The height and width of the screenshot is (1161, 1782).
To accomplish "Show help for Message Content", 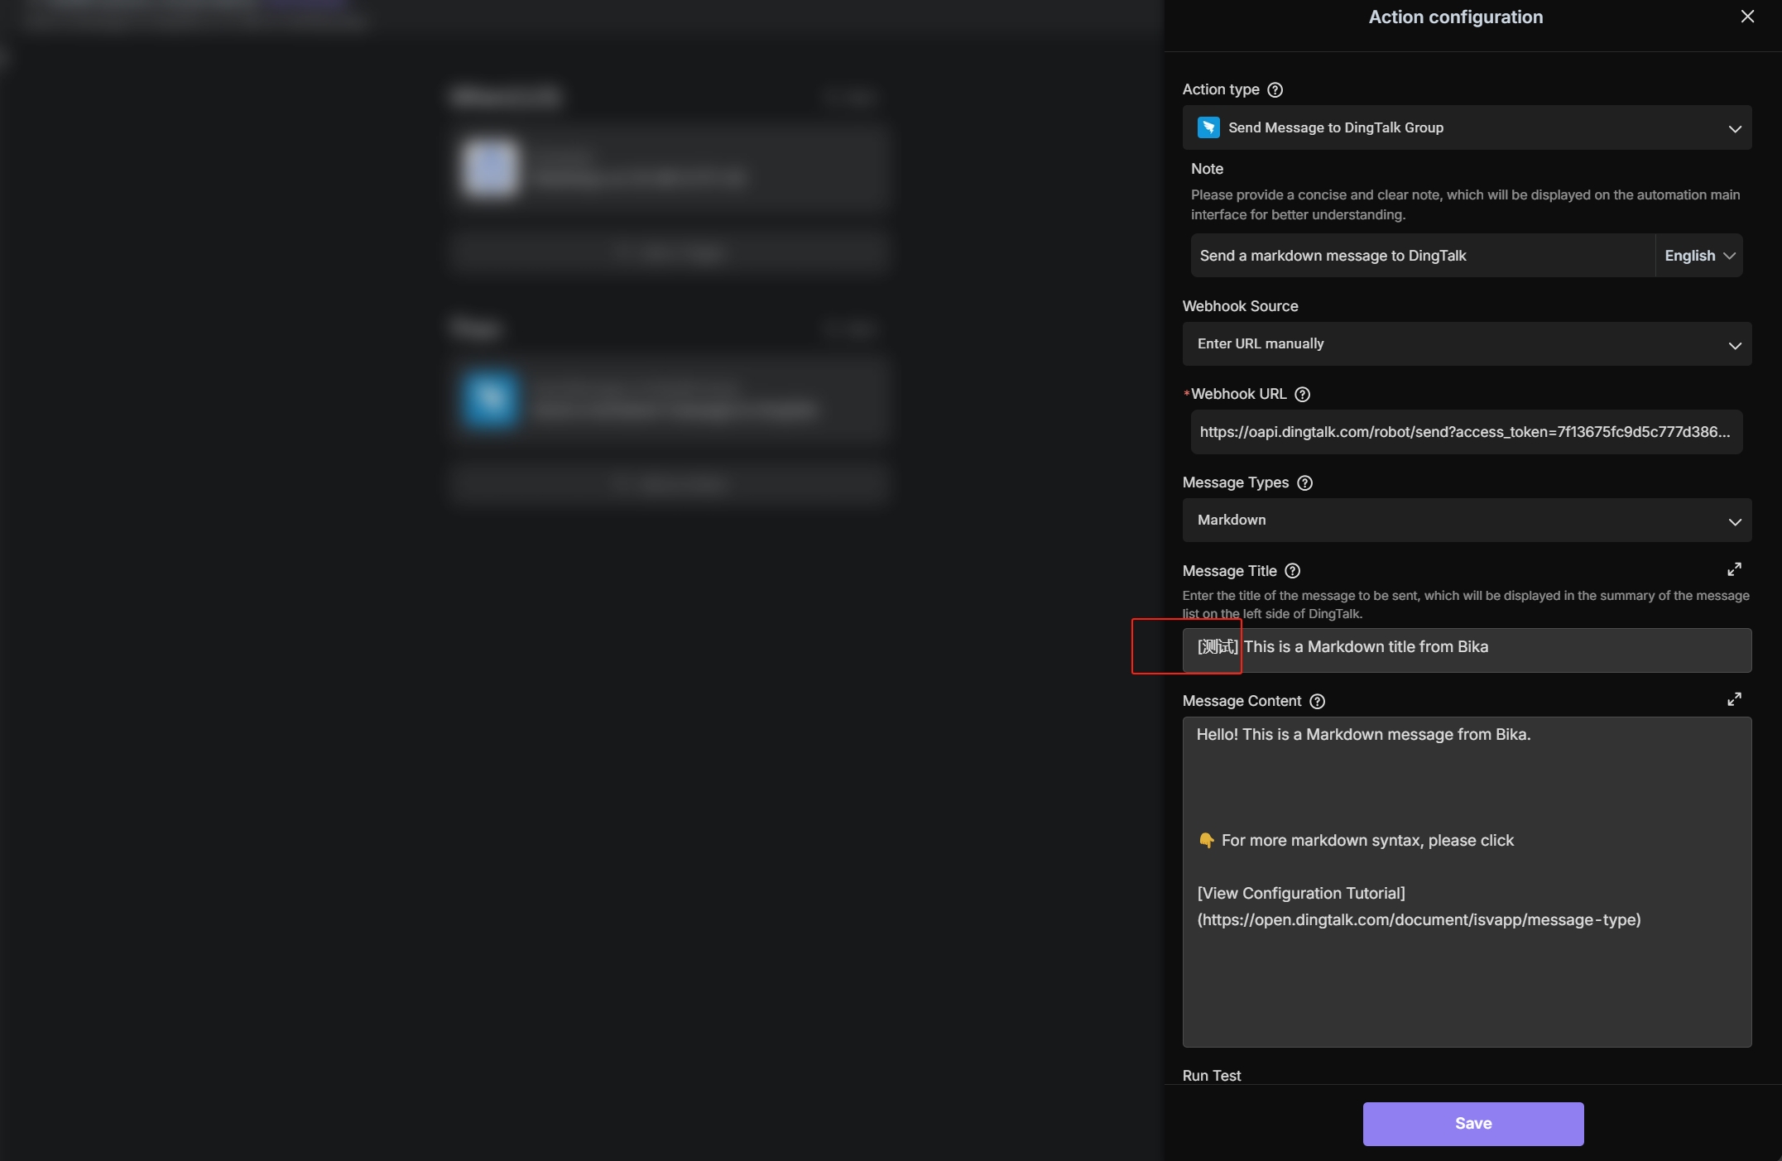I will (1317, 701).
